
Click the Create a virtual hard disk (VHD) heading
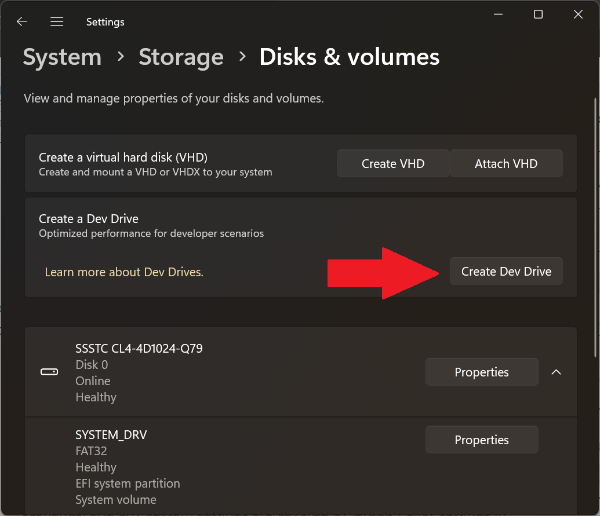point(123,158)
